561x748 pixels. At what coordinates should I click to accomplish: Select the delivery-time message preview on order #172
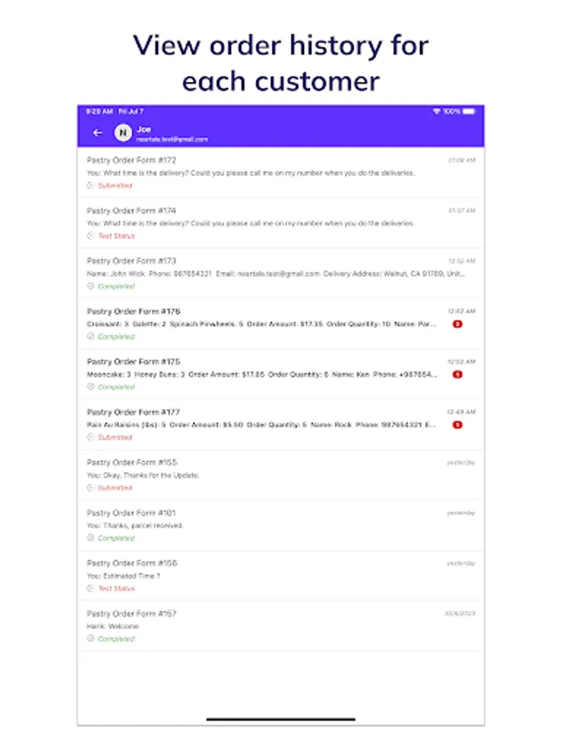click(251, 173)
